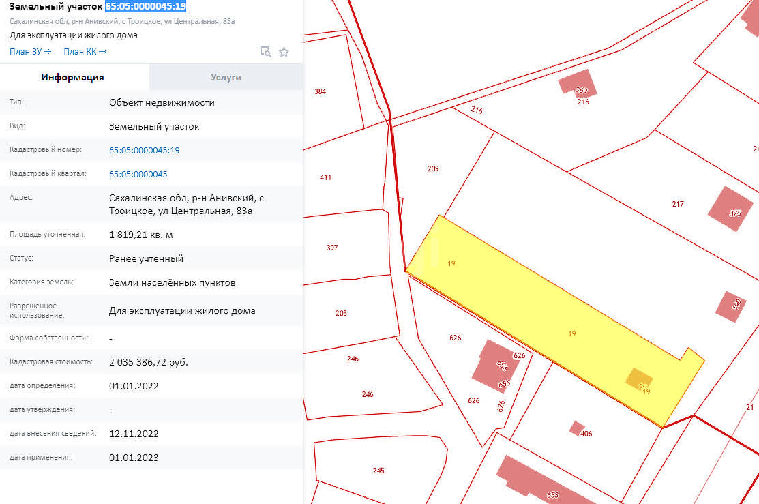Select parcel 205 on the map
The width and height of the screenshot is (759, 504).
pos(339,314)
